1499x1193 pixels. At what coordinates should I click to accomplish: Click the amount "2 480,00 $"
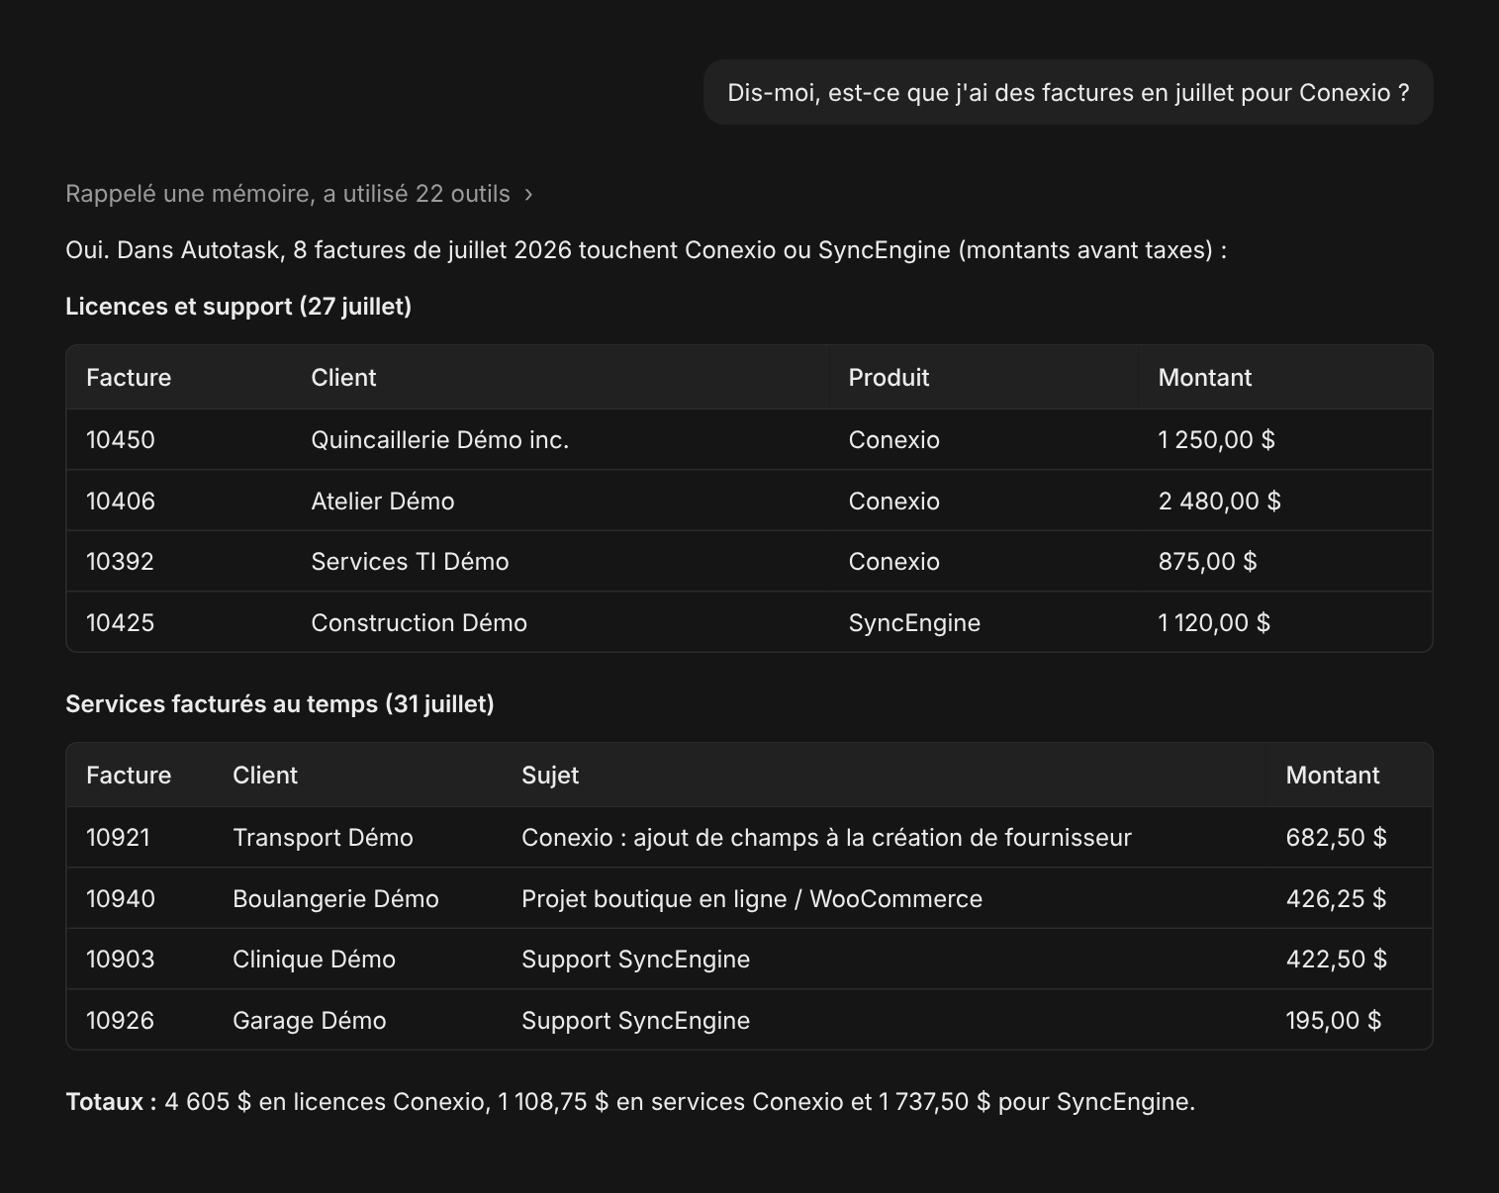point(1219,502)
